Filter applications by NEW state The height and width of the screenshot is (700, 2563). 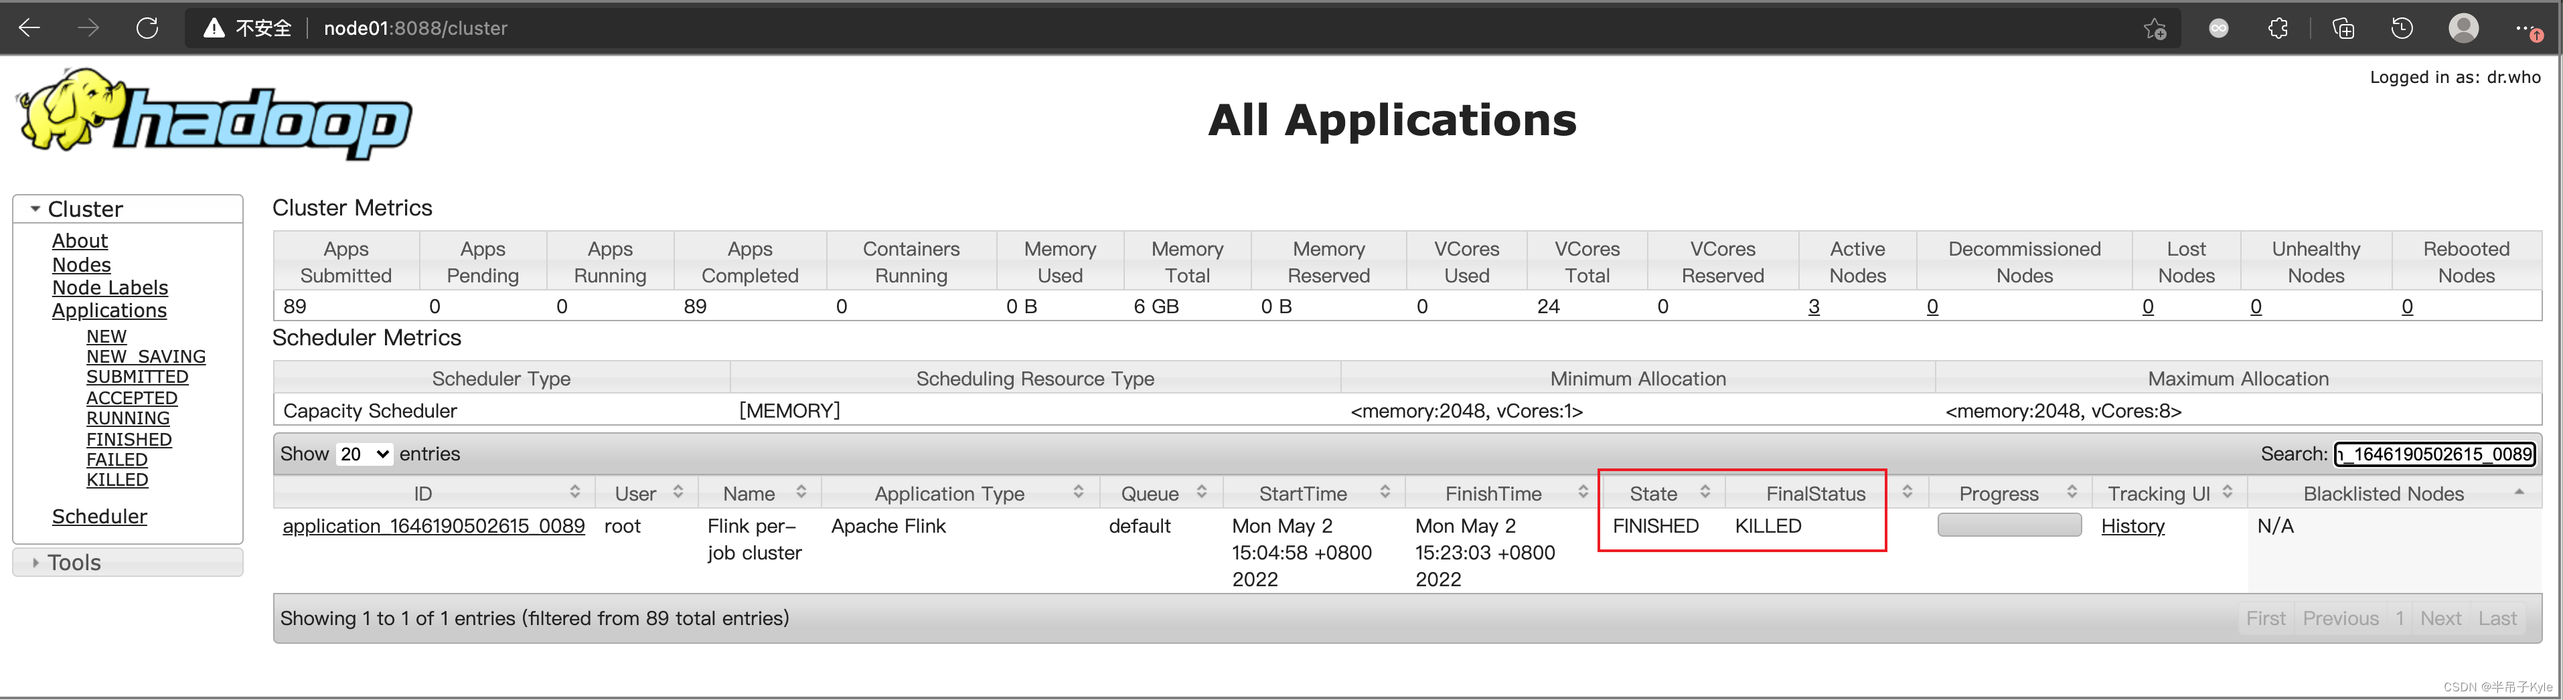pos(106,336)
